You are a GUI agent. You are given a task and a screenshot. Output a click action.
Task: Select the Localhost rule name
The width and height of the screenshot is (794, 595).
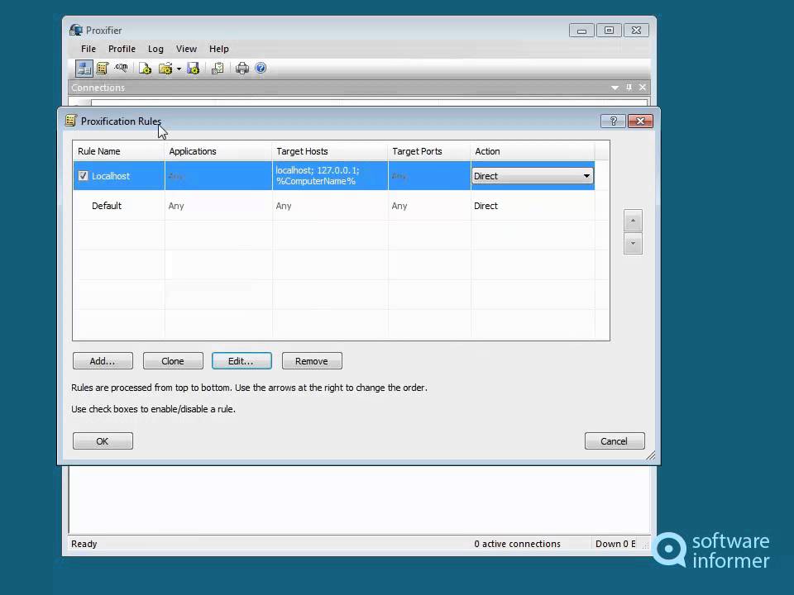111,176
